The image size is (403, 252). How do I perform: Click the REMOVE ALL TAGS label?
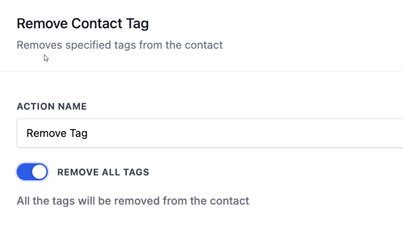(x=103, y=172)
